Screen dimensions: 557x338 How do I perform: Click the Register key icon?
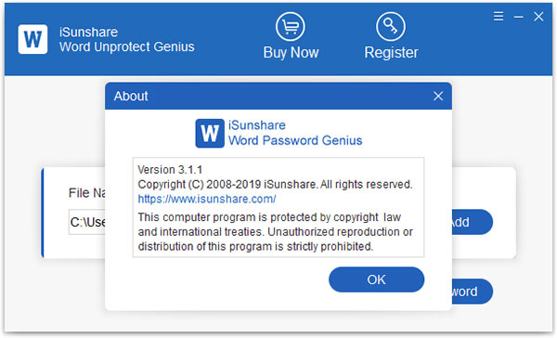coord(391,27)
